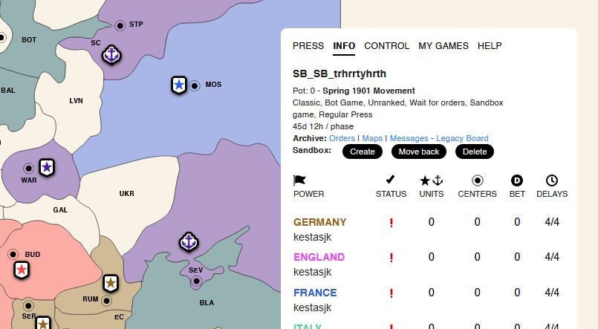Switch to the INFO tab
Image resolution: width=598 pixels, height=329 pixels.
click(344, 46)
